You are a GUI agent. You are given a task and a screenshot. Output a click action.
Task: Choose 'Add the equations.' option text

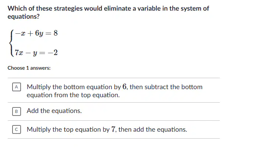click(x=54, y=111)
